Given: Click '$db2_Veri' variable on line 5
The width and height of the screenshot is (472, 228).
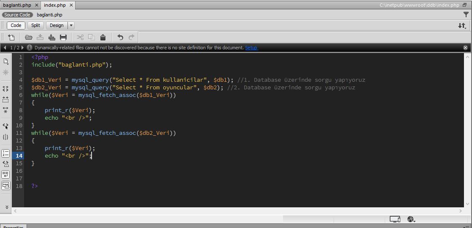Looking at the screenshot, I should click(46, 88).
